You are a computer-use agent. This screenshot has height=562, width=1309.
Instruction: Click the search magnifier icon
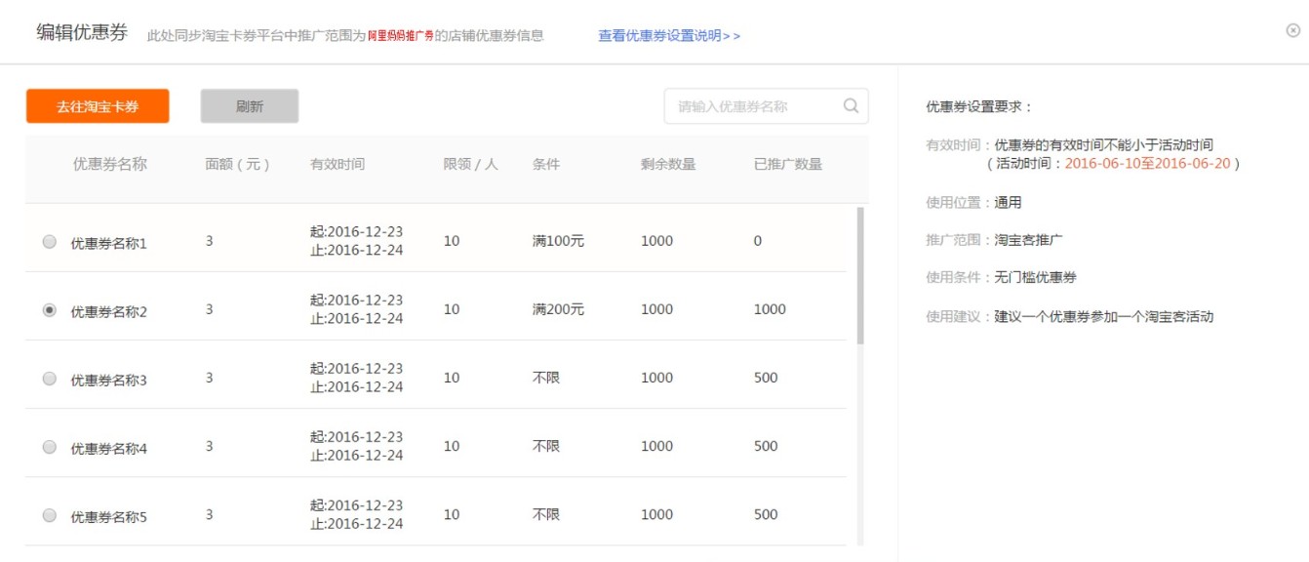tap(851, 105)
